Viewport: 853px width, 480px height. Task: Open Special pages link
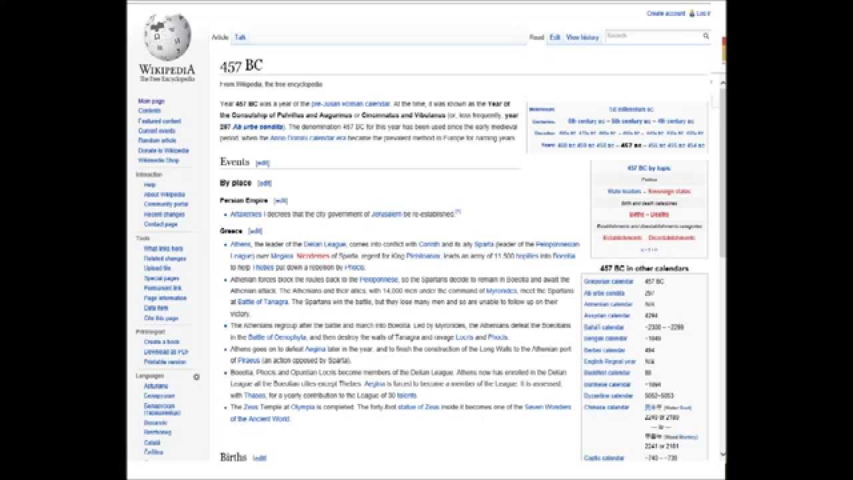[162, 279]
